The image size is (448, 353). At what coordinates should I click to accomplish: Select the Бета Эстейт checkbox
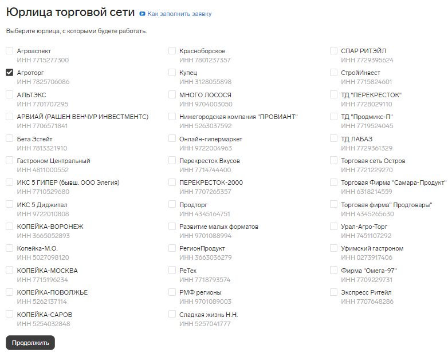(x=9, y=138)
